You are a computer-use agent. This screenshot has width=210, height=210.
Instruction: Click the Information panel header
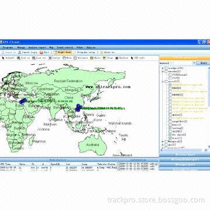[x=138, y=160]
